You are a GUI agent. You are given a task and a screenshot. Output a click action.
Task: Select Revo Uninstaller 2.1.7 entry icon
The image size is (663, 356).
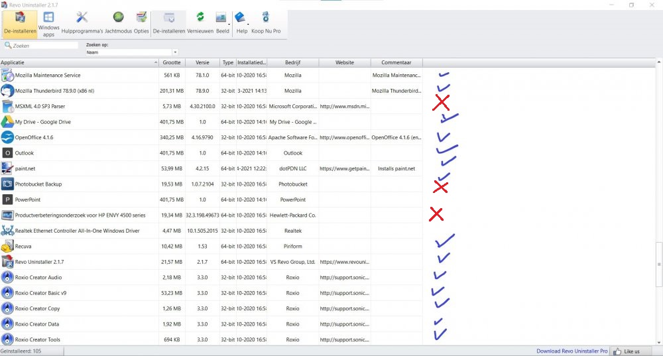click(7, 262)
